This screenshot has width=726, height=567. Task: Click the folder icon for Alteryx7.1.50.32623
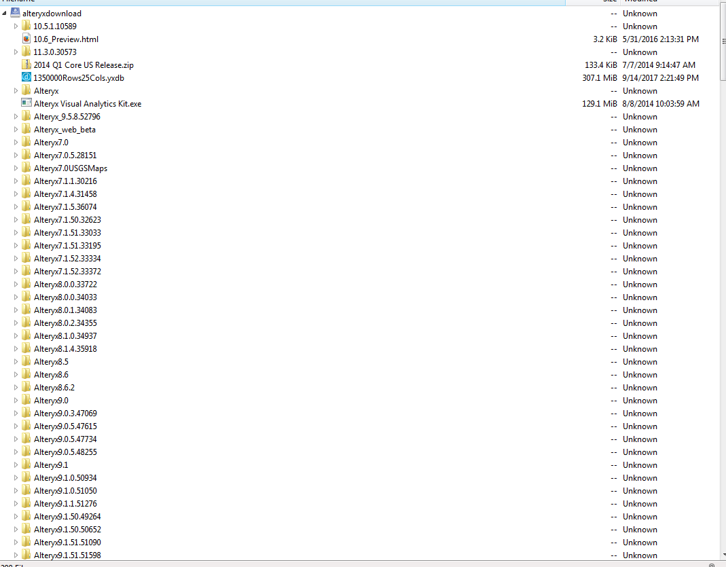26,220
